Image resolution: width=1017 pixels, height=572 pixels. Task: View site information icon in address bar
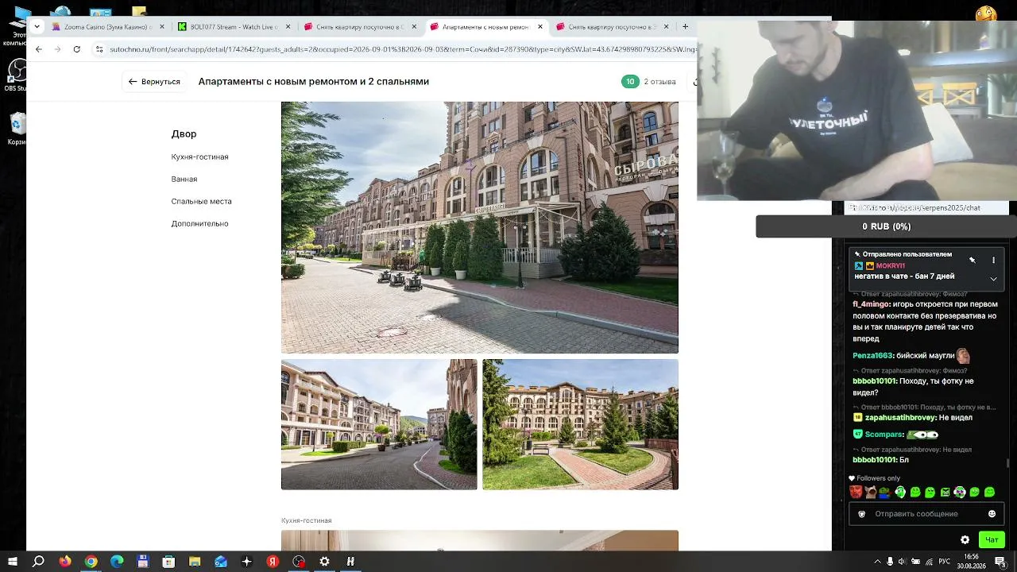[x=99, y=49]
